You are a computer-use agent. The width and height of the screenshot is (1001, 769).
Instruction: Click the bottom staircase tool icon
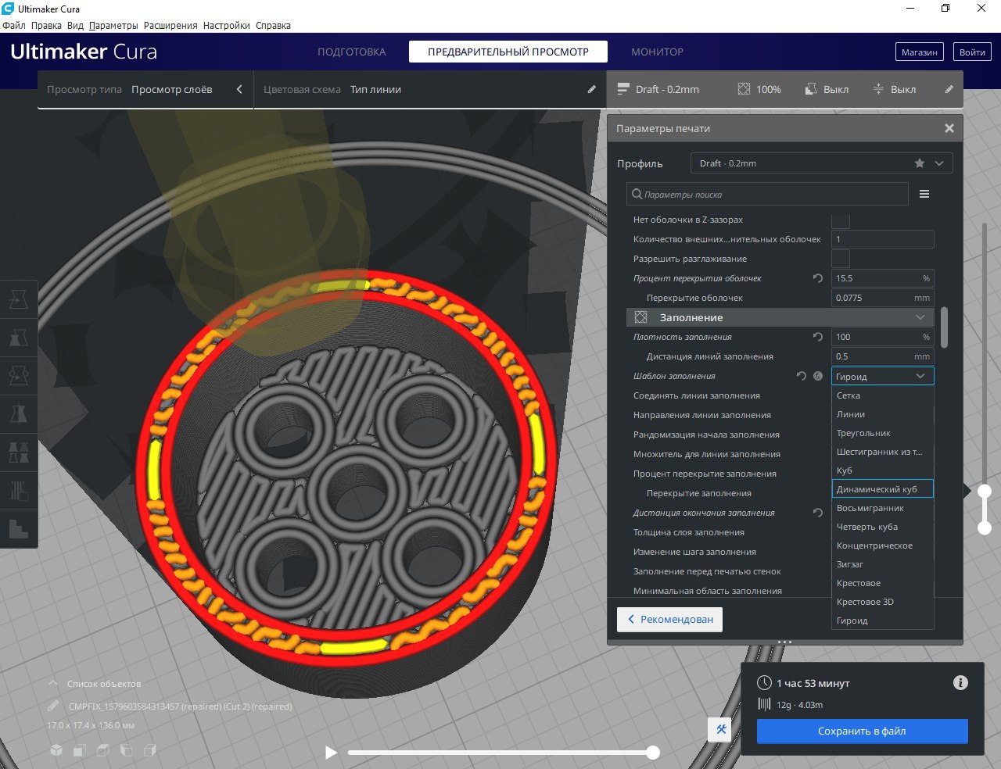point(19,529)
